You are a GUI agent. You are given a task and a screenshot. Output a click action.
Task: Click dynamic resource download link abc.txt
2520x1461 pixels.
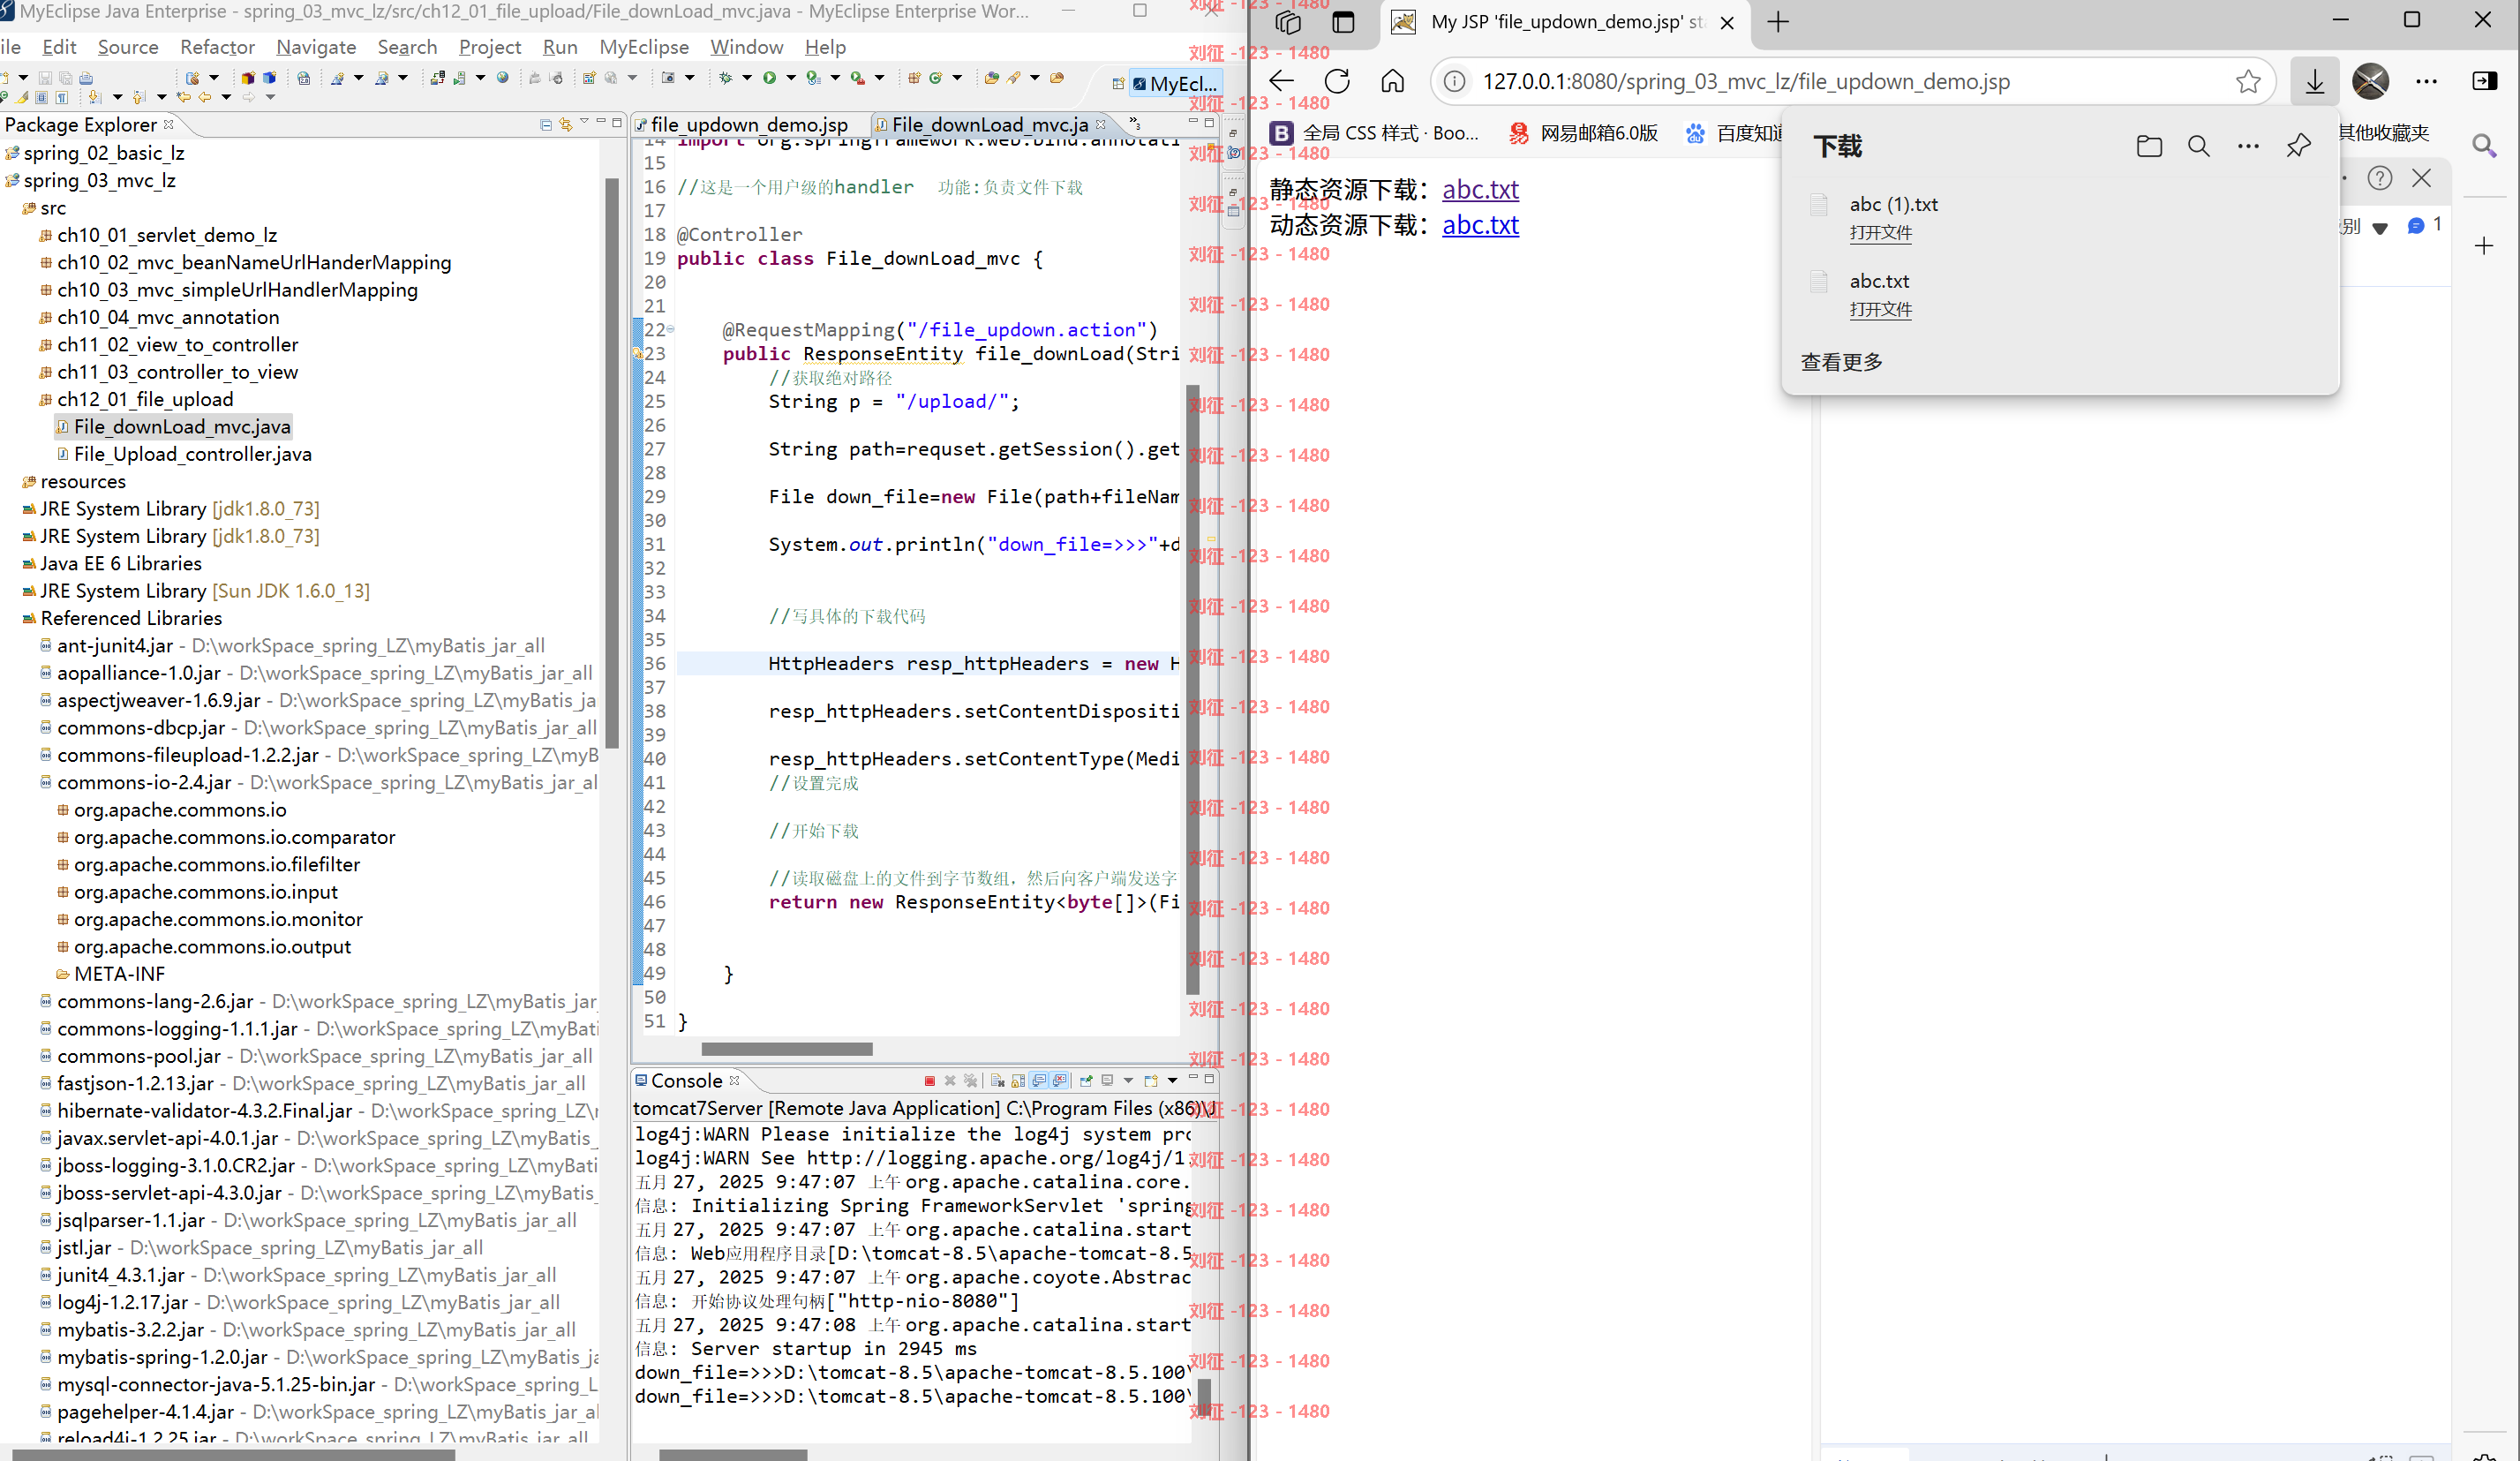coord(1480,225)
